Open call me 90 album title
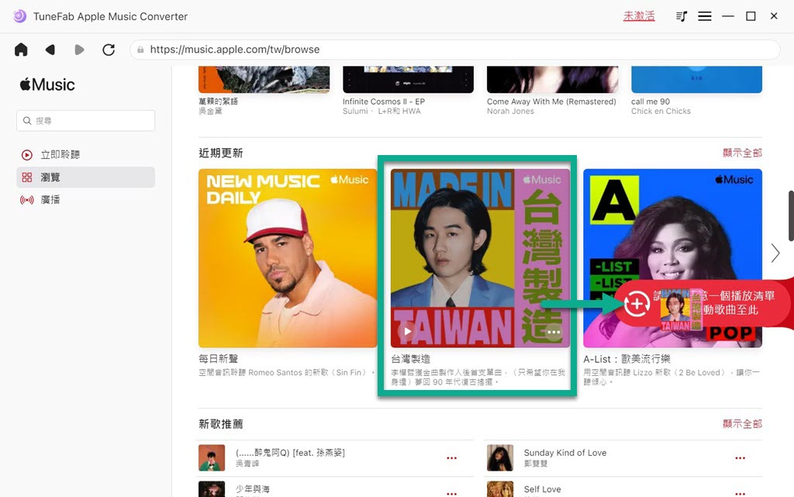The image size is (794, 497). pos(651,102)
